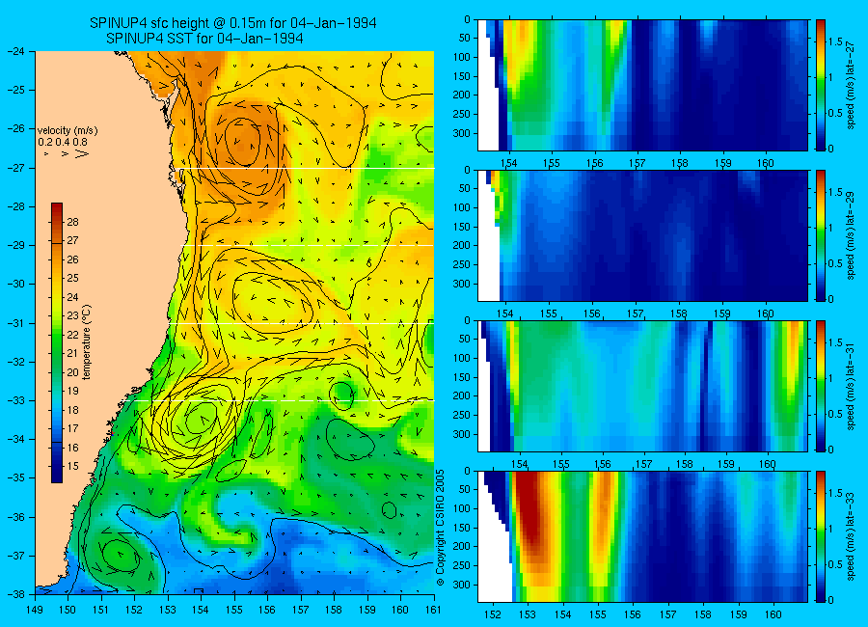Click the lat=-27 speed section plot

[x=642, y=85]
